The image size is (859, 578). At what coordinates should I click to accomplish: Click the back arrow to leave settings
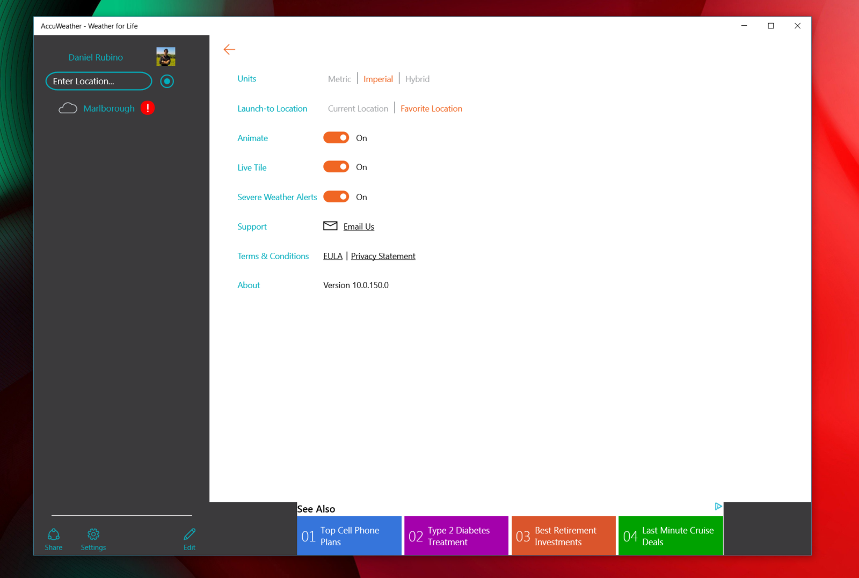click(229, 49)
